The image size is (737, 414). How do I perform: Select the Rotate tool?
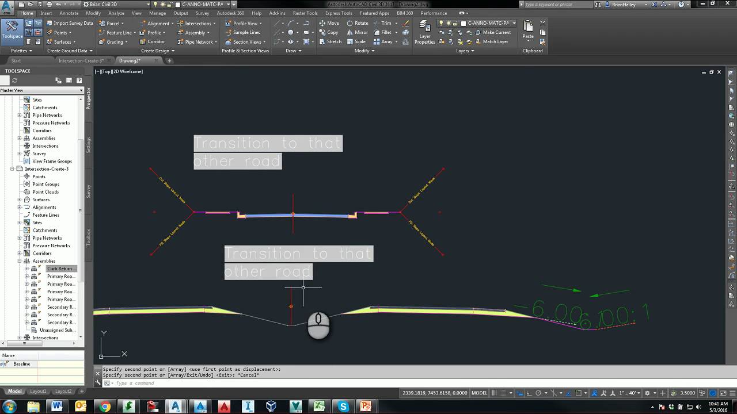tap(357, 24)
